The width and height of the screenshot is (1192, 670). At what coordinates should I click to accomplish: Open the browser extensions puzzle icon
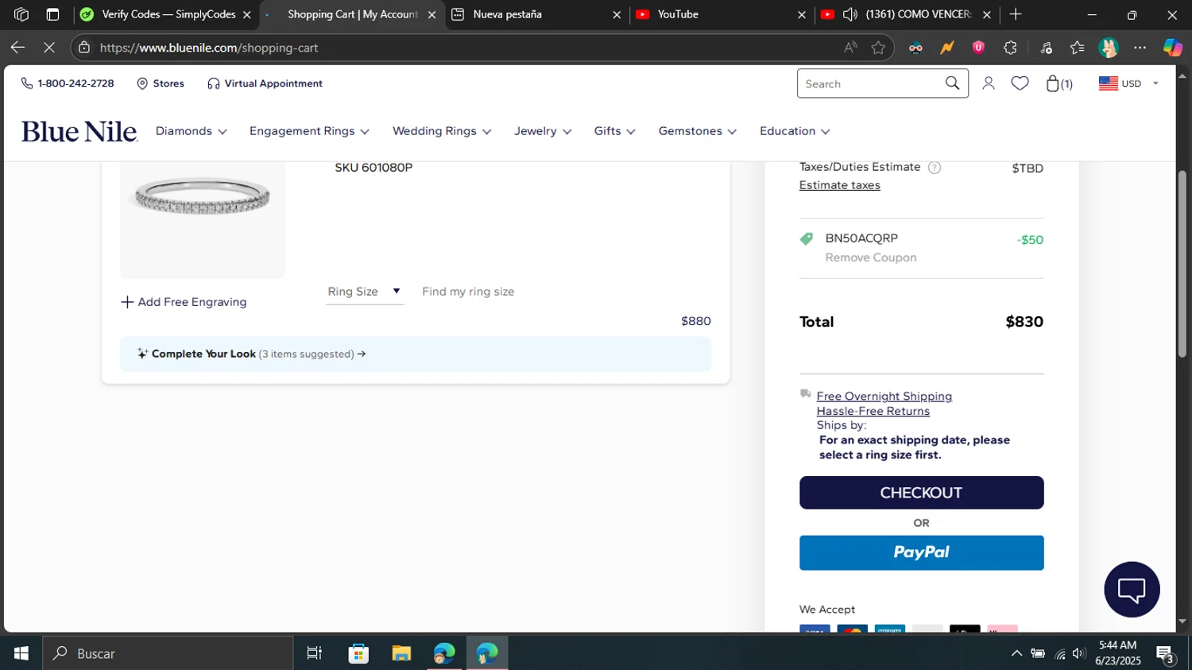pyautogui.click(x=1010, y=48)
